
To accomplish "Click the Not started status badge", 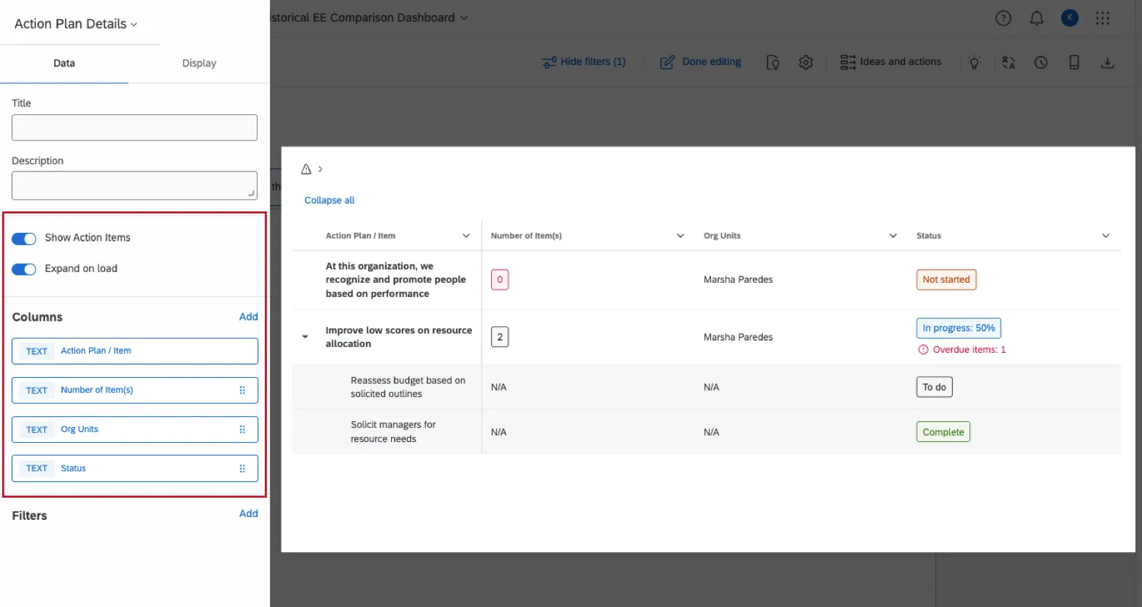I will (x=946, y=280).
